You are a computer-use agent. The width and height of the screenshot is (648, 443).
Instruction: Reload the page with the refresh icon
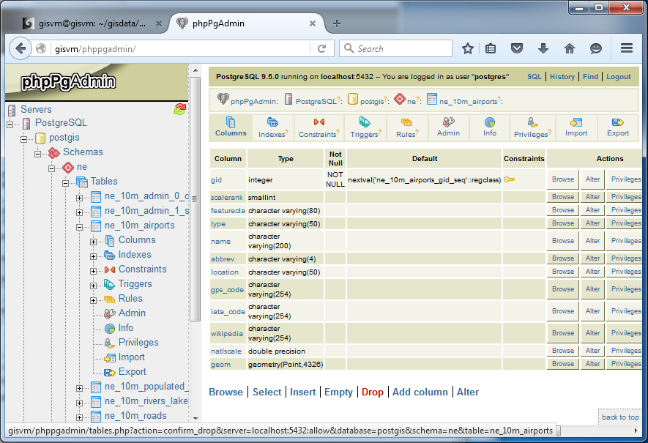click(321, 49)
